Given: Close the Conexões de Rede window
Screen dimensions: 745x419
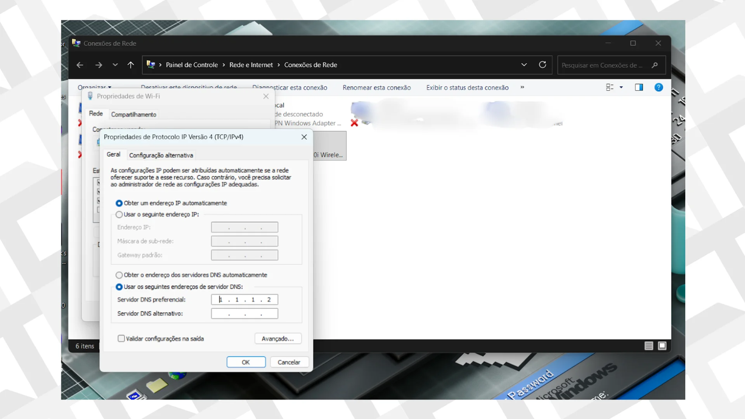Looking at the screenshot, I should click(x=658, y=43).
